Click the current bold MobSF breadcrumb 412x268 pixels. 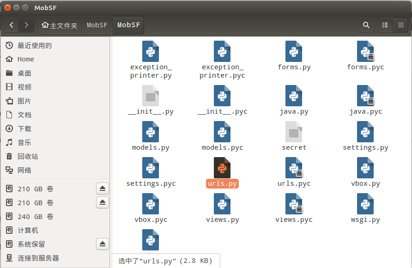(x=128, y=25)
